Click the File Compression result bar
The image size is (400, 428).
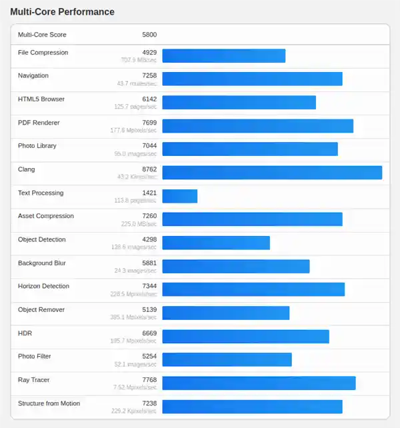pyautogui.click(x=224, y=56)
